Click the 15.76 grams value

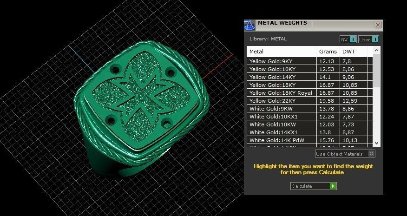click(327, 140)
